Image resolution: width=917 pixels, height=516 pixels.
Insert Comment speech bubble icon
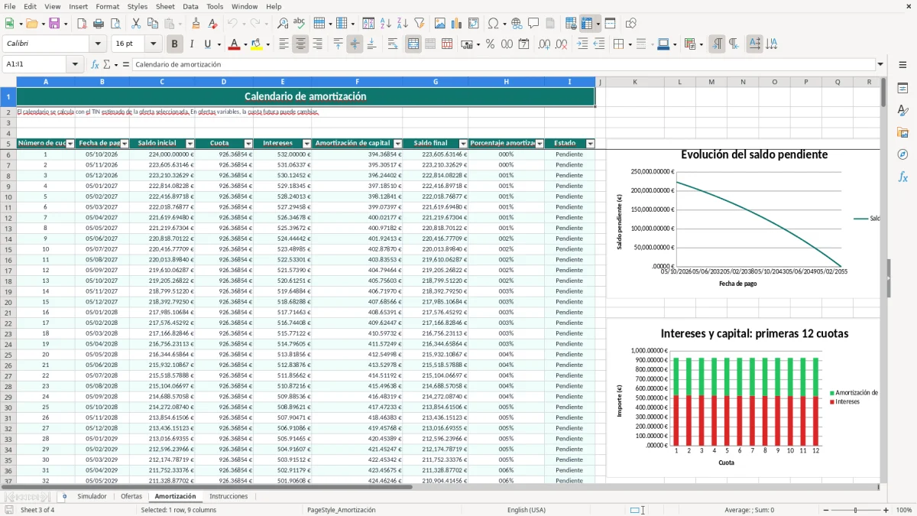click(x=533, y=24)
